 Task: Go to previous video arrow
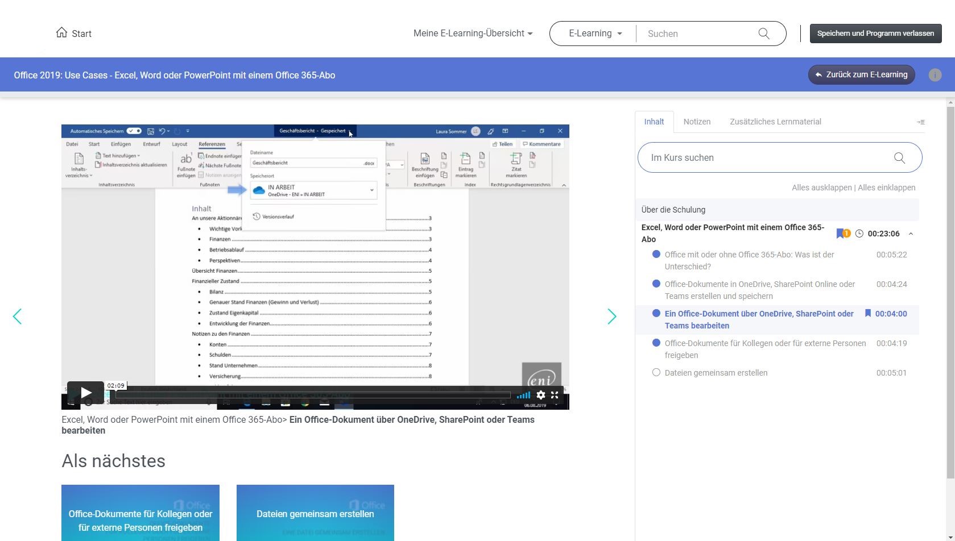click(x=17, y=317)
